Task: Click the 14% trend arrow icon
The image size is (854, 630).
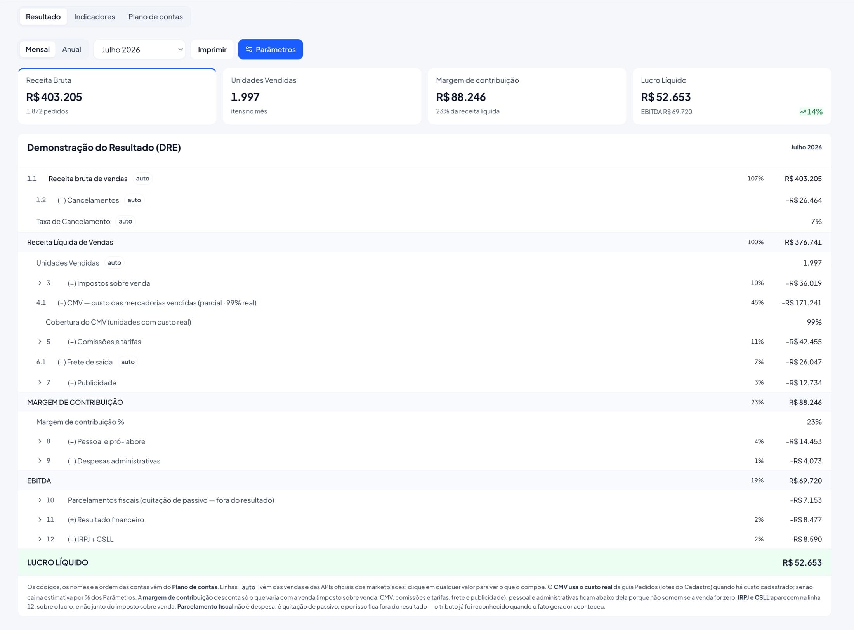Action: [802, 112]
